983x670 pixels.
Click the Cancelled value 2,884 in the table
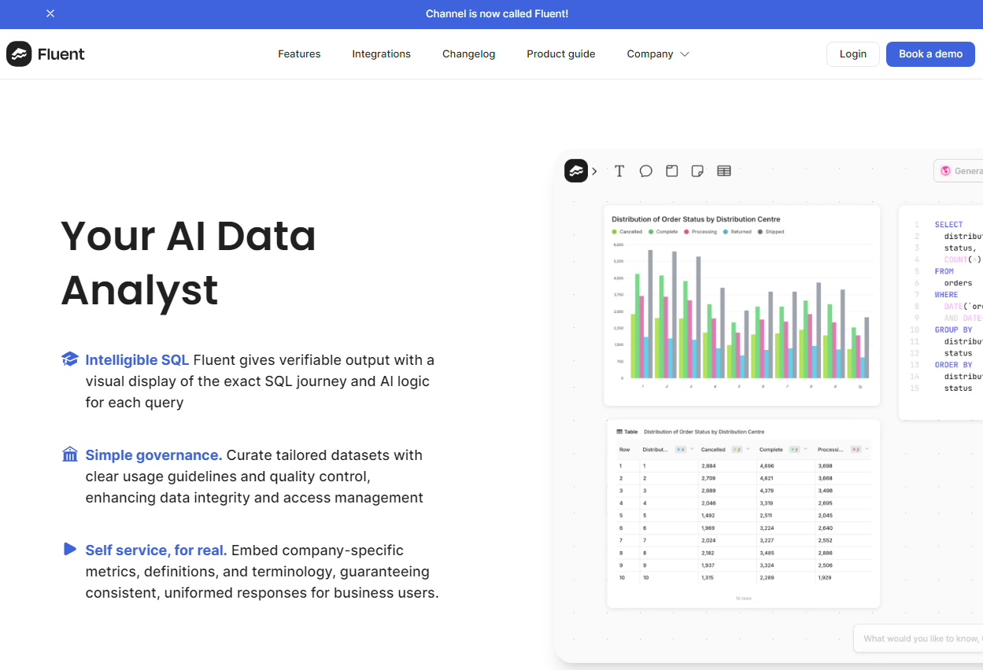[x=708, y=466]
